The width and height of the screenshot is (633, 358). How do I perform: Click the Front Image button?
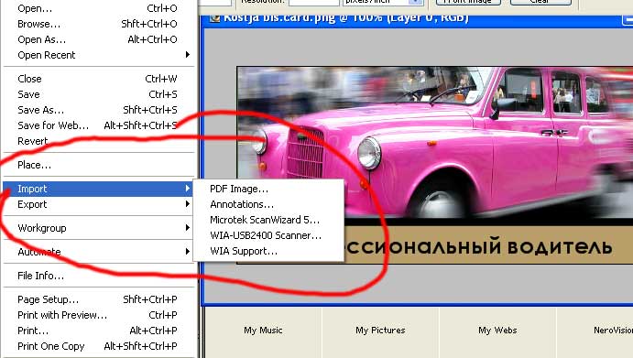468,2
